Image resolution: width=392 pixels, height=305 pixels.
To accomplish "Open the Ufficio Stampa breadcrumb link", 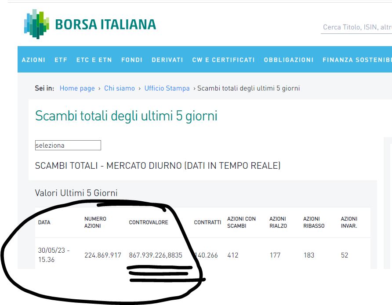I will point(167,88).
